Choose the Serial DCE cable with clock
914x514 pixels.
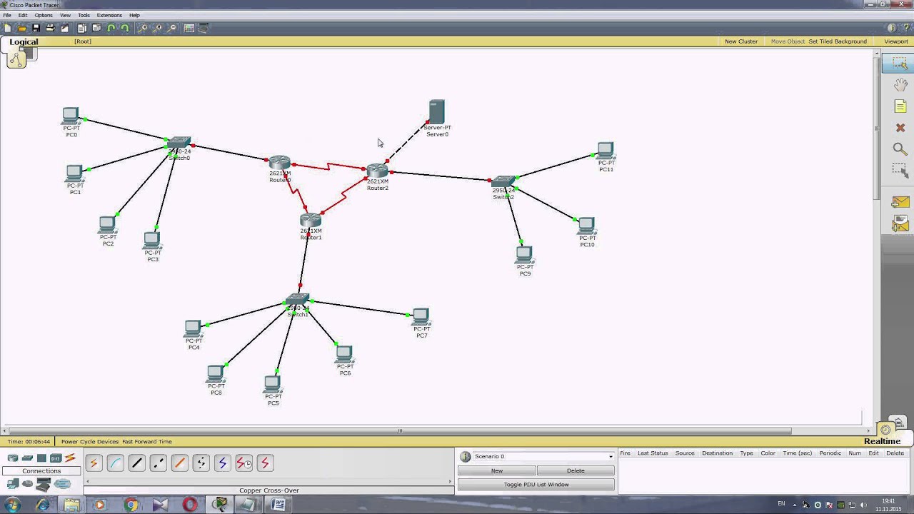[x=243, y=463]
